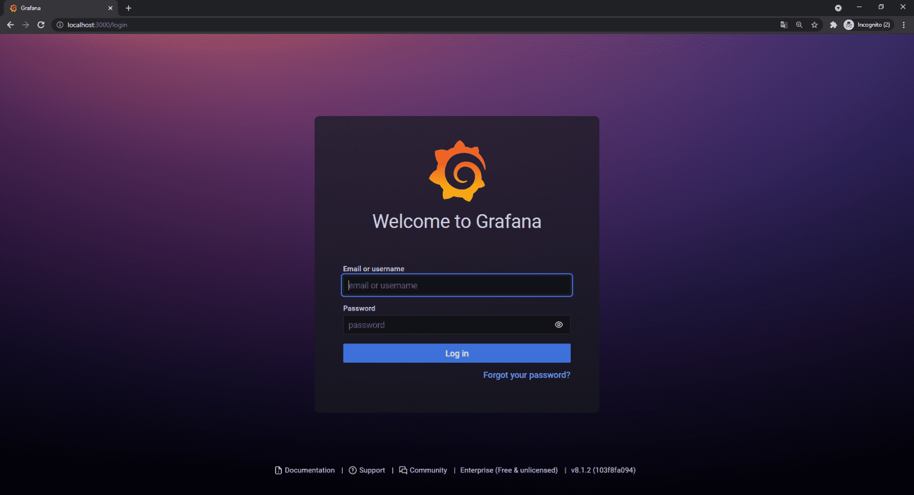Click the Incognito profile icon in the toolbar
914x495 pixels.
point(849,25)
